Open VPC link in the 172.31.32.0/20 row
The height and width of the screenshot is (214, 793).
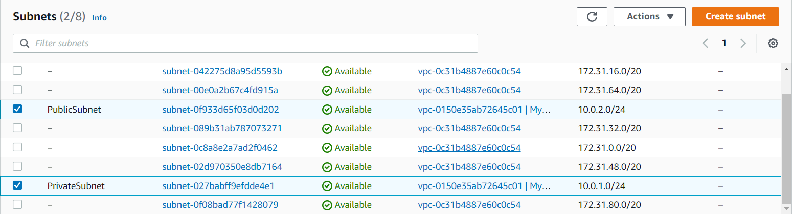469,128
